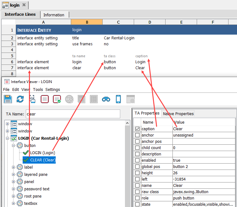Click the 'push button' role value
The height and width of the screenshot is (207, 237).
183,198
